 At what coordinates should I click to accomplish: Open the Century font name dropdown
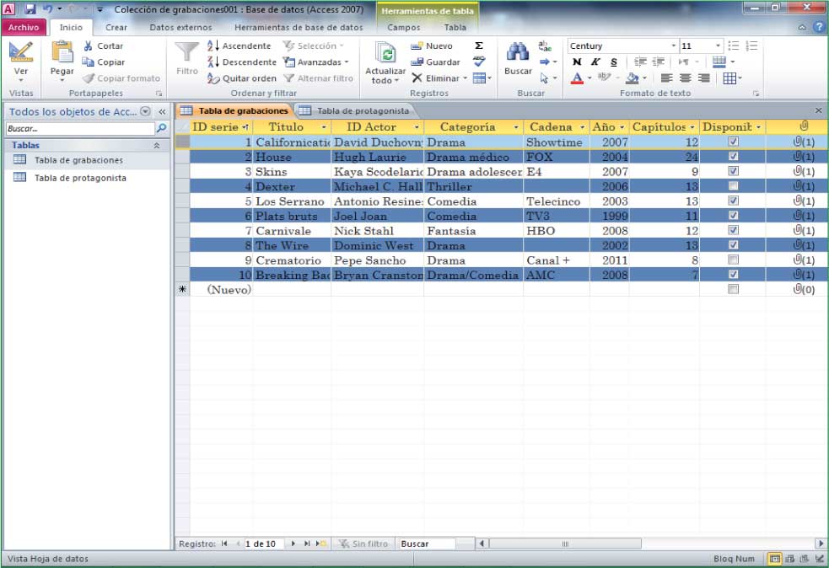click(674, 46)
